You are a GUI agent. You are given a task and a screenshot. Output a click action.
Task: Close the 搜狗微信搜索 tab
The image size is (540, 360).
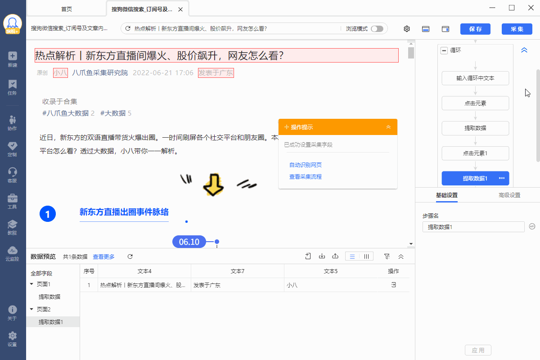[180, 9]
